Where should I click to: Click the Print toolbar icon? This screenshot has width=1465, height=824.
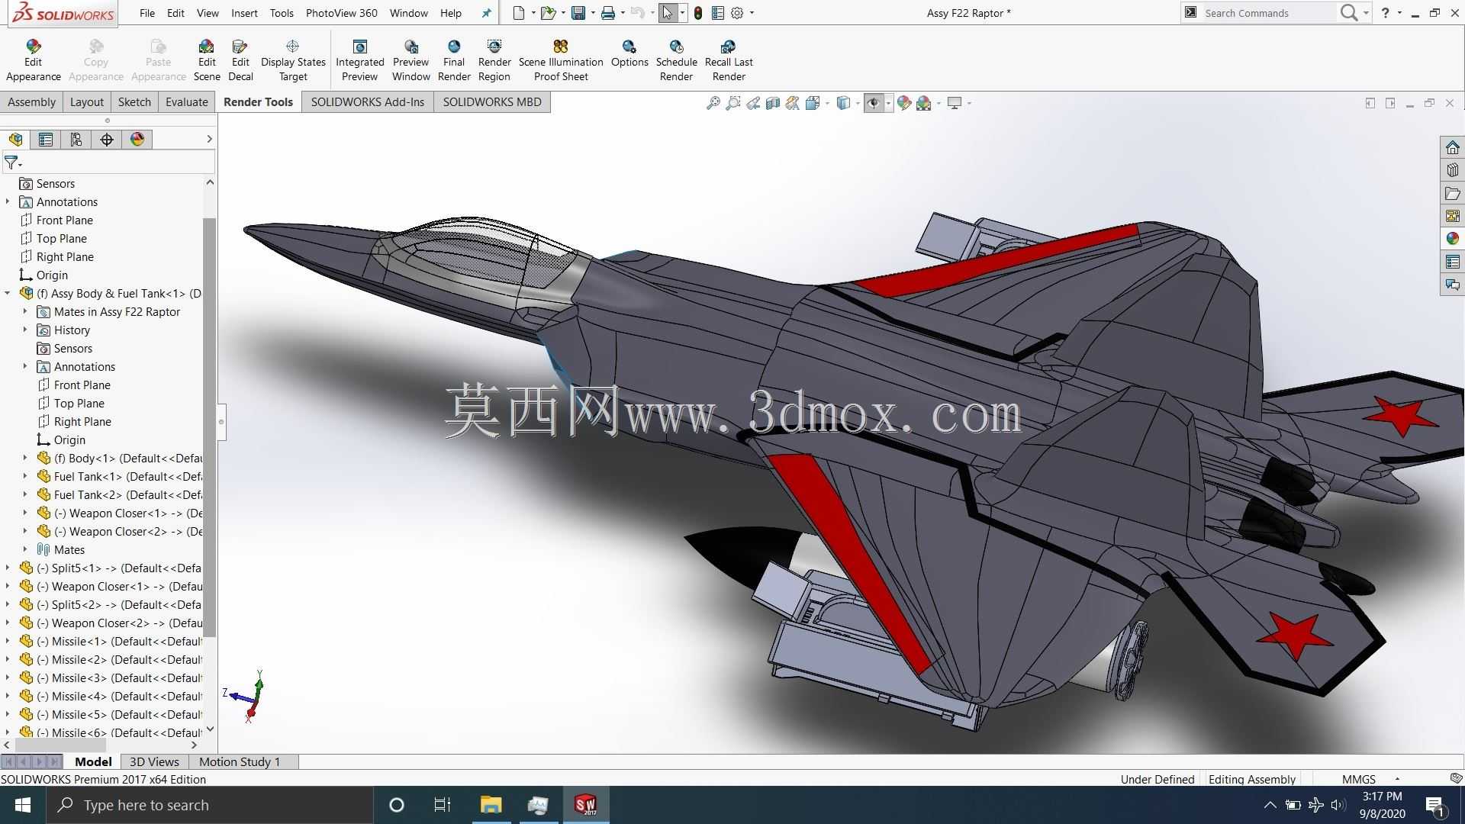(x=608, y=13)
